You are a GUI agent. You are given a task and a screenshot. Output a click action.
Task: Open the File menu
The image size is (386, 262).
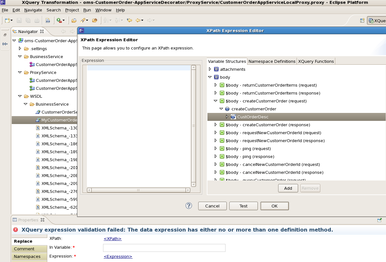coord(5,10)
